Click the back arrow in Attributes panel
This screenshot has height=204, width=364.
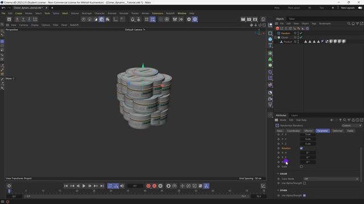(x=332, y=120)
